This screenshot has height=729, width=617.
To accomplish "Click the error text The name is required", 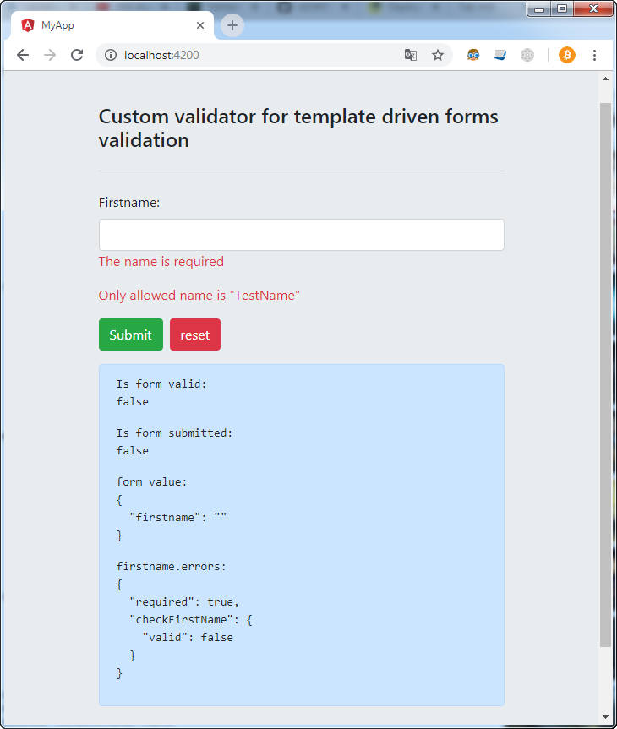I will pyautogui.click(x=161, y=262).
